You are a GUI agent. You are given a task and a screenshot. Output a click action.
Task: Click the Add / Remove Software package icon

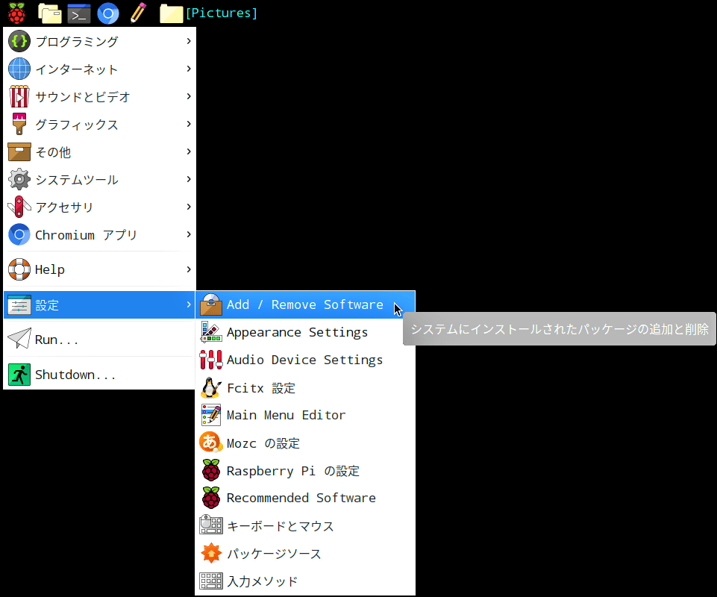coord(211,304)
